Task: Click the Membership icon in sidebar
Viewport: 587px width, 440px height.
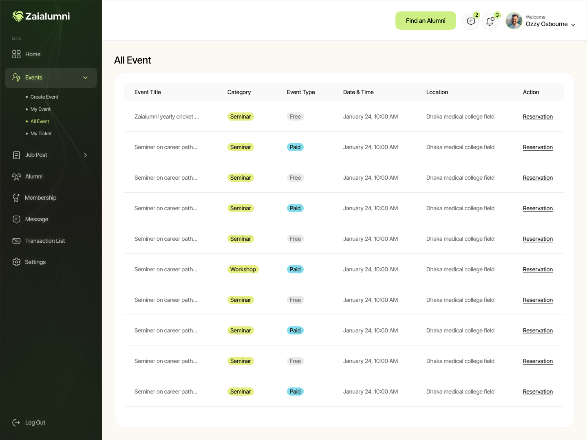Action: [x=16, y=198]
